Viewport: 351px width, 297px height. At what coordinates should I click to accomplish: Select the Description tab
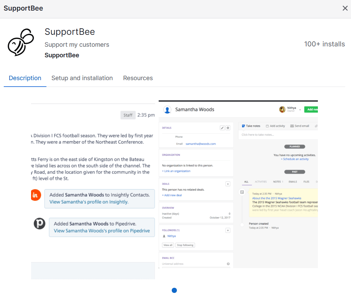click(25, 78)
